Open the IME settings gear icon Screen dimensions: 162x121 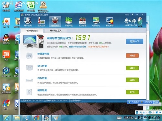pos(160,113)
